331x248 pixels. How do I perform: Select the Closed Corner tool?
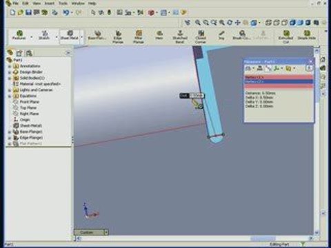pos(201,37)
